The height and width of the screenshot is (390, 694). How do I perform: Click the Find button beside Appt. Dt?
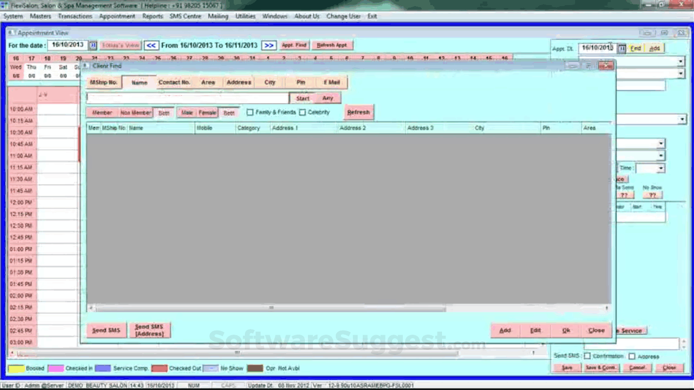(x=636, y=48)
